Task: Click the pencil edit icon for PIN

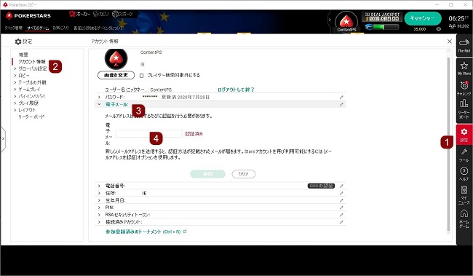Action: [x=341, y=208]
